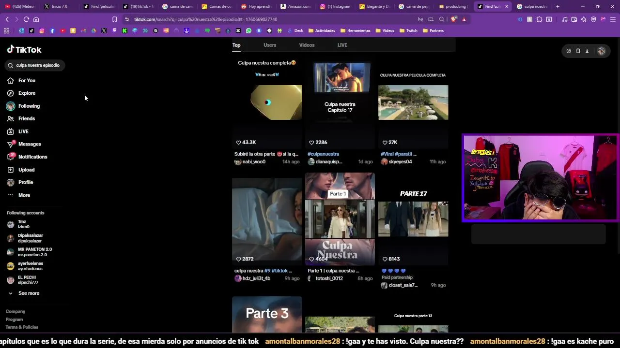Open the hdz_juli3t_4b user profile link
The width and height of the screenshot is (620, 348).
[x=252, y=278]
